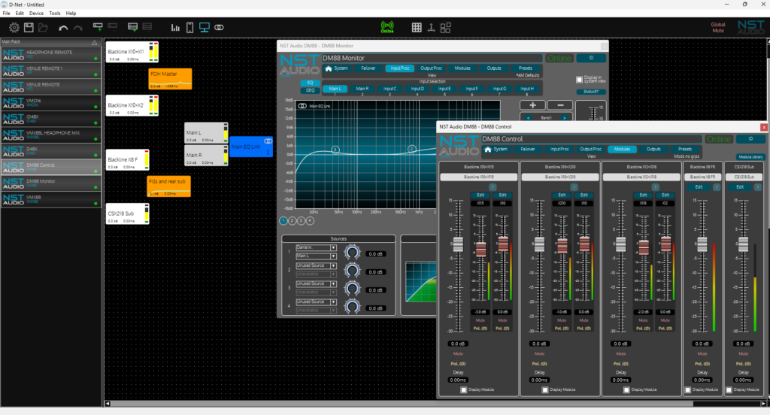Click the mobile phone view icon
This screenshot has height=415, width=770.
(189, 28)
